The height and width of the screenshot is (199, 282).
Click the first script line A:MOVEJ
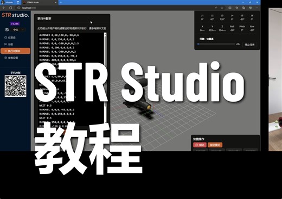tap(59, 35)
